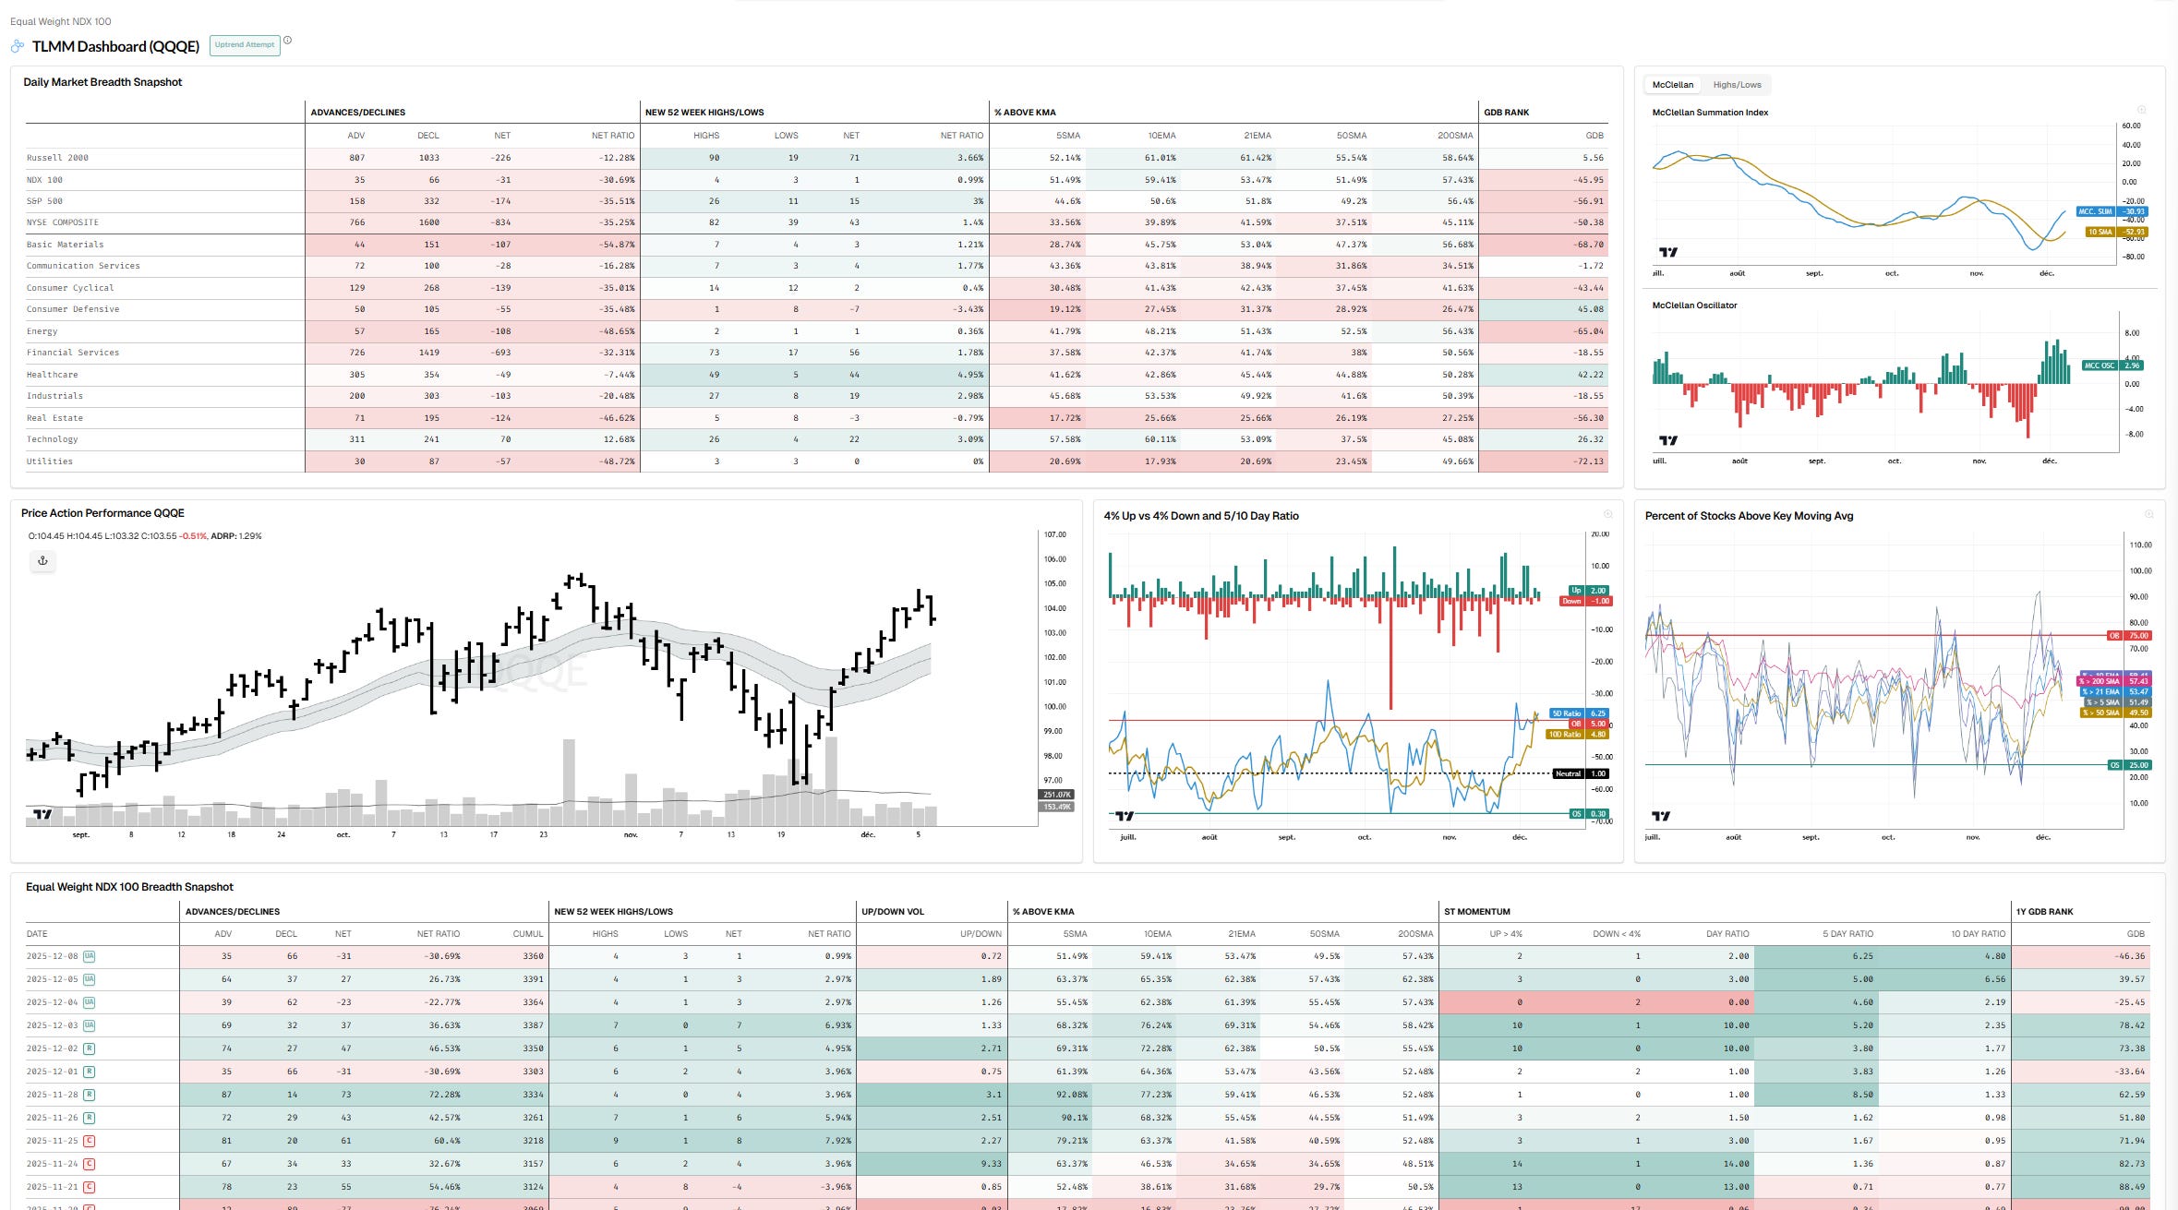Click the GDB column header in breadth snapshot

point(1594,136)
